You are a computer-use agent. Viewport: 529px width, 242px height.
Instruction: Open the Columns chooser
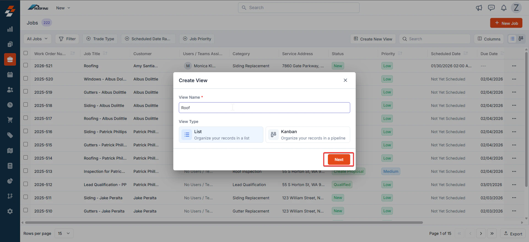pos(489,39)
